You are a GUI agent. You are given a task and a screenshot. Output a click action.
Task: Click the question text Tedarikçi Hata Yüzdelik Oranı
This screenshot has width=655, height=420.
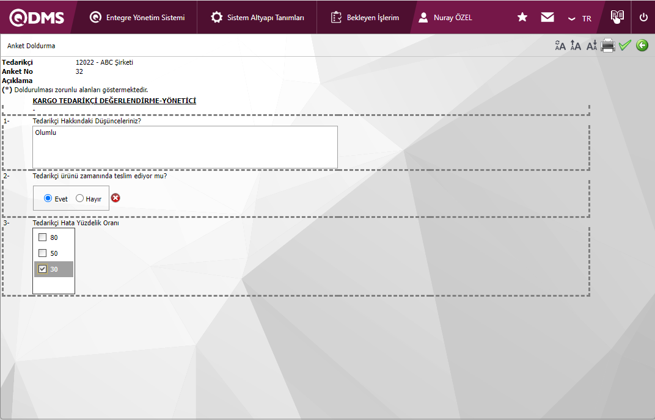pyautogui.click(x=76, y=223)
